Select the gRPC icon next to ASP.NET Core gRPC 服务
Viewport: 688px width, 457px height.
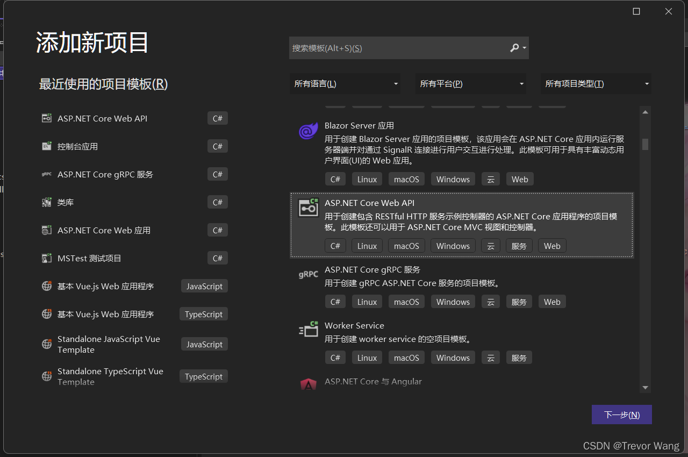[x=307, y=274]
